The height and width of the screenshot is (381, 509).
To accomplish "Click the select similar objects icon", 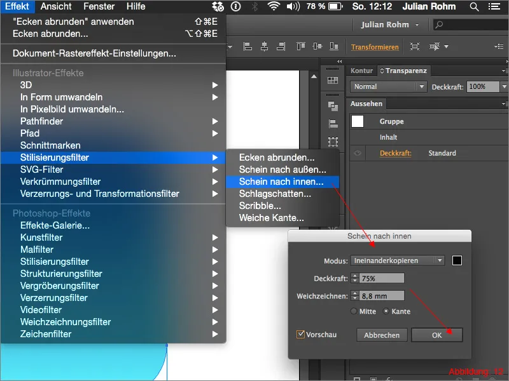I will [435, 46].
